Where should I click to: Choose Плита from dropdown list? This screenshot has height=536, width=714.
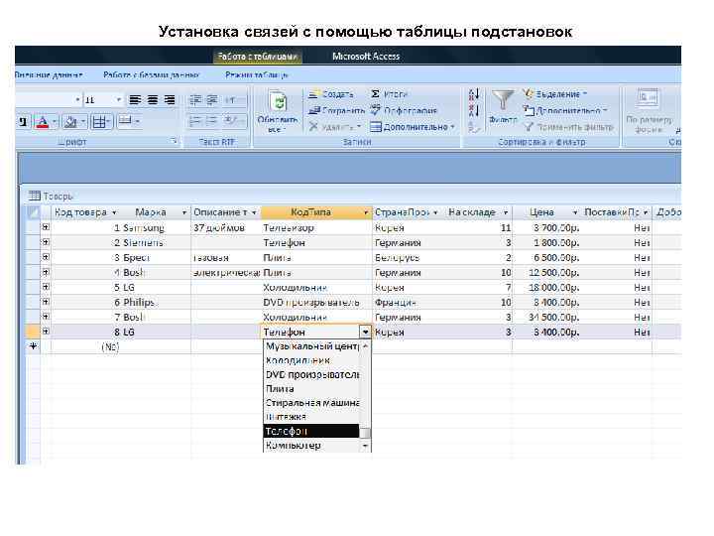pyautogui.click(x=312, y=389)
